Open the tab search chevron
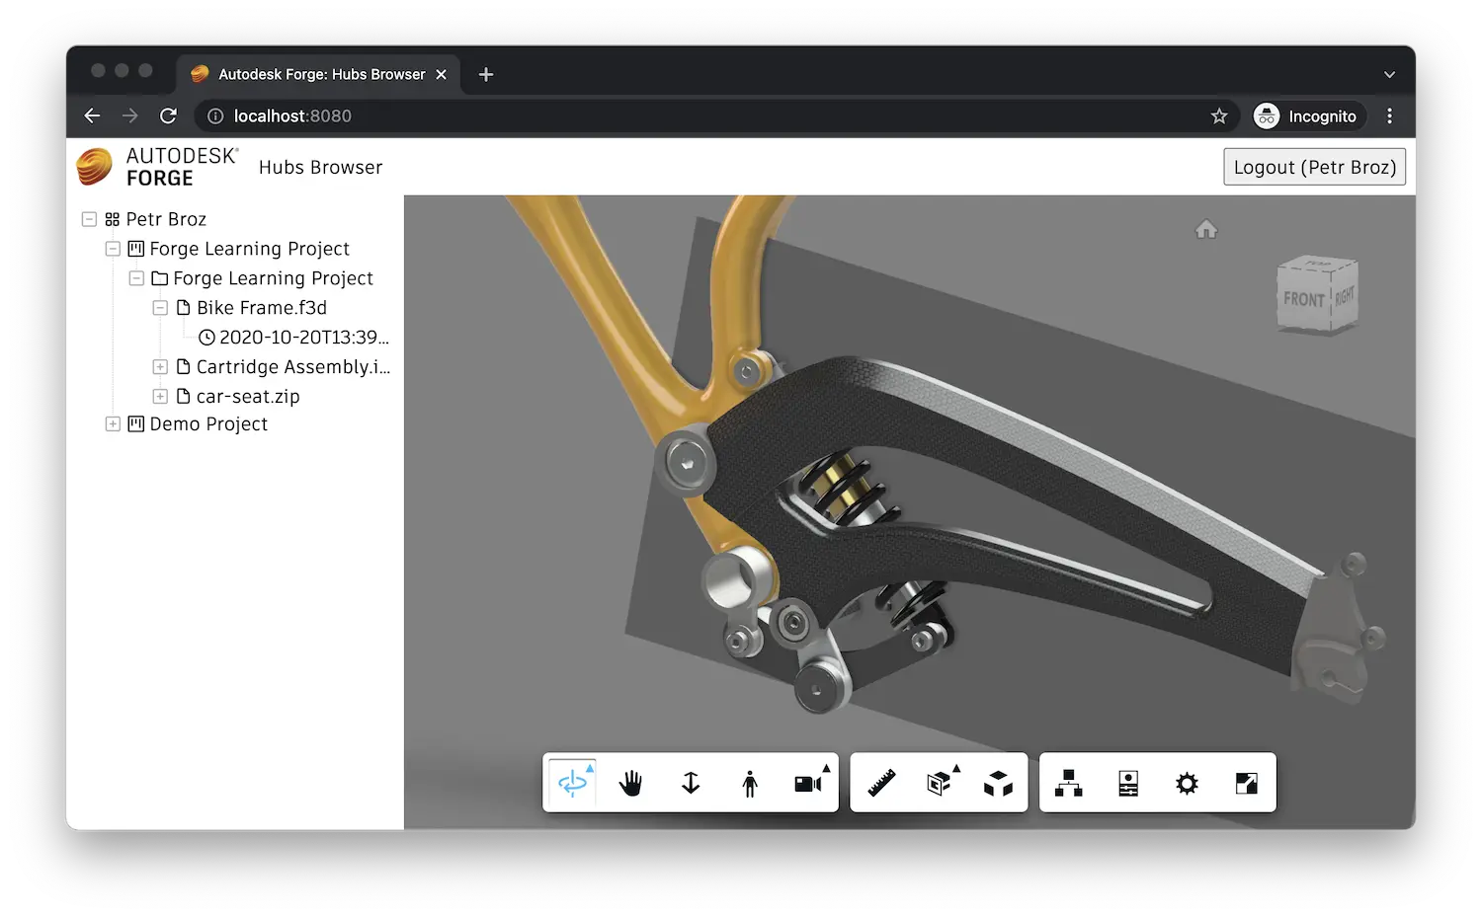Image resolution: width=1482 pixels, height=917 pixels. [x=1389, y=74]
